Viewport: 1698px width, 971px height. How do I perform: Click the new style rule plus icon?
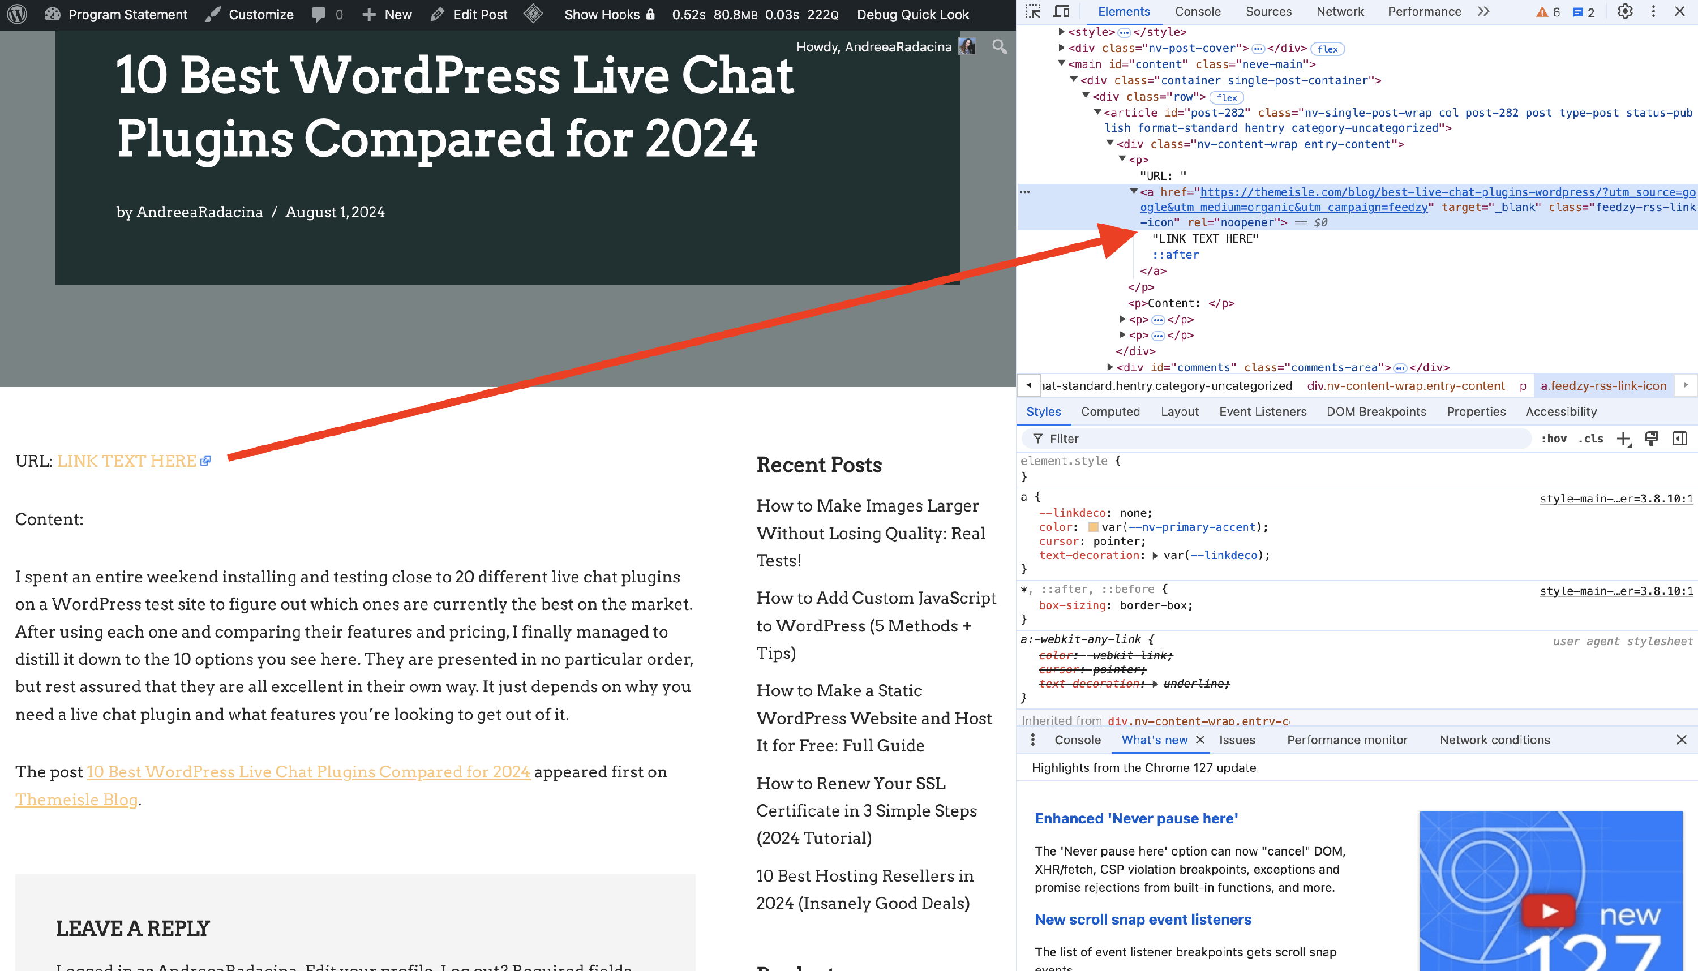[1623, 438]
